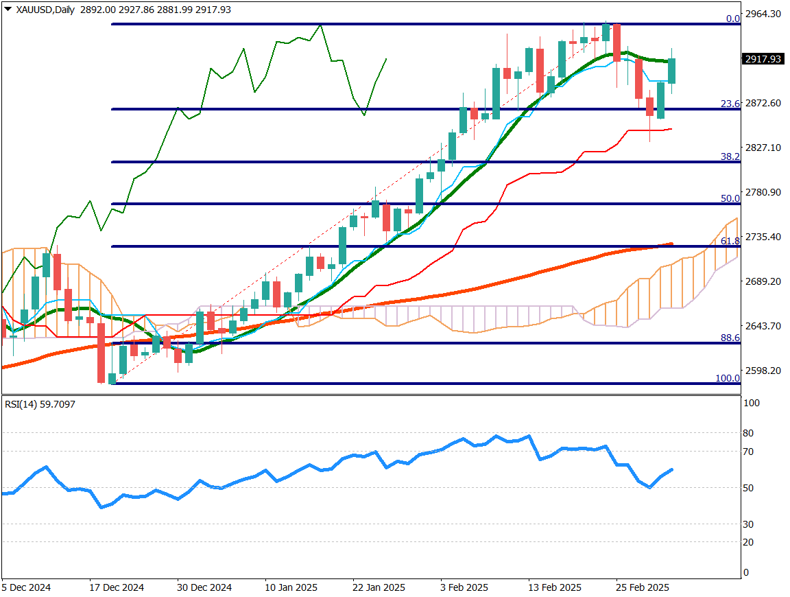Select the 2964.30 price axis label
This screenshot has height=597, width=790.
[x=765, y=14]
